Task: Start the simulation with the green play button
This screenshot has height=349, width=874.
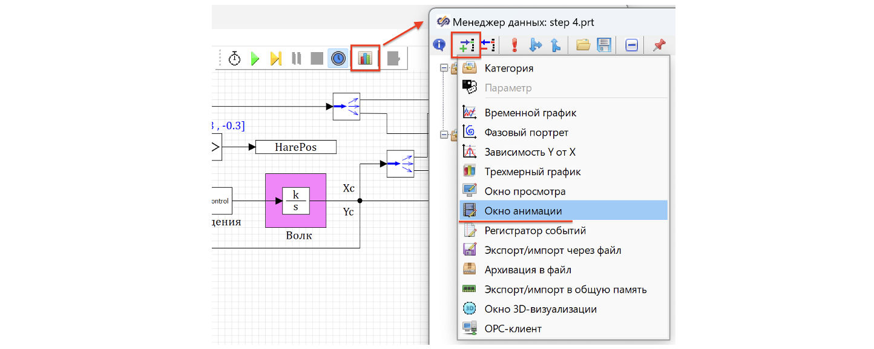Action: click(x=255, y=58)
